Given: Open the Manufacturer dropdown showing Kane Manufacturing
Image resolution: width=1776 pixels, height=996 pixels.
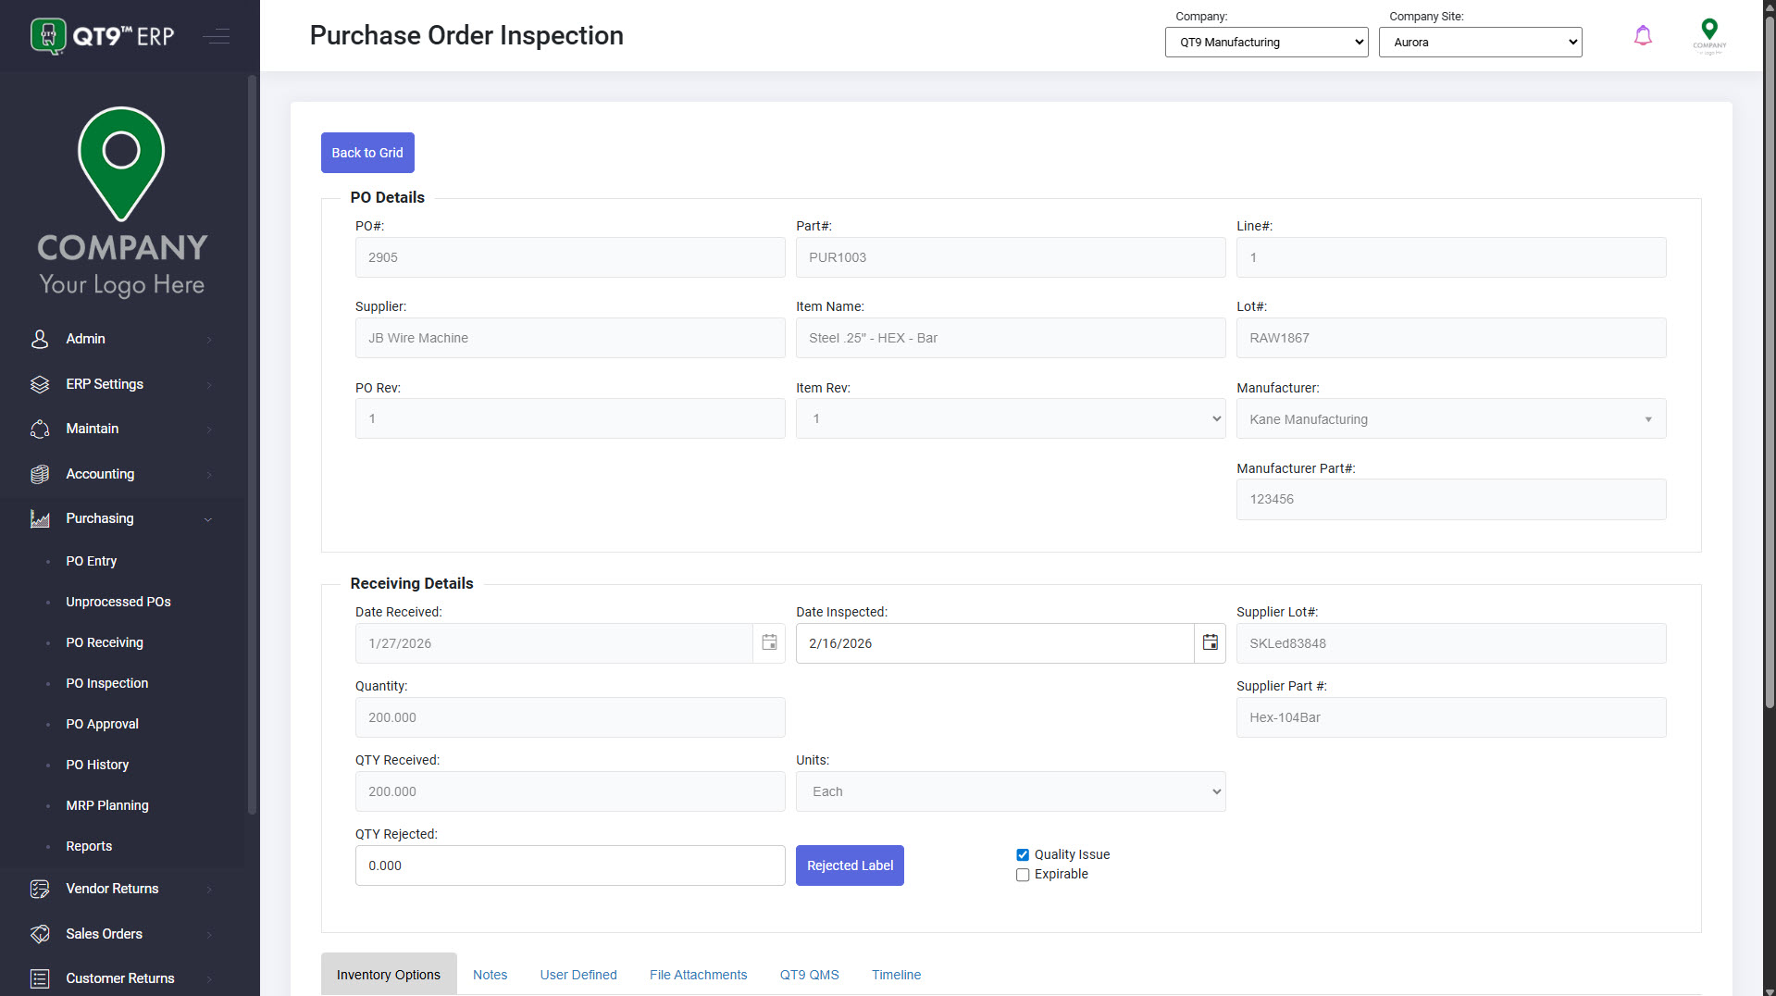Looking at the screenshot, I should pyautogui.click(x=1451, y=418).
